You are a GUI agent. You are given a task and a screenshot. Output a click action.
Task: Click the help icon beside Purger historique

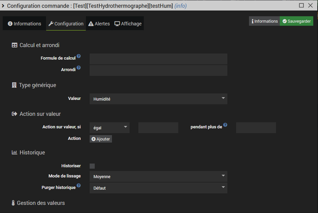point(78,186)
